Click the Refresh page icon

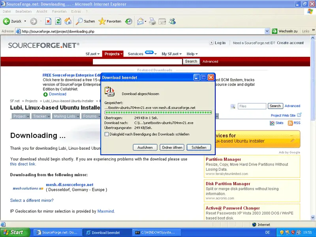click(x=58, y=21)
